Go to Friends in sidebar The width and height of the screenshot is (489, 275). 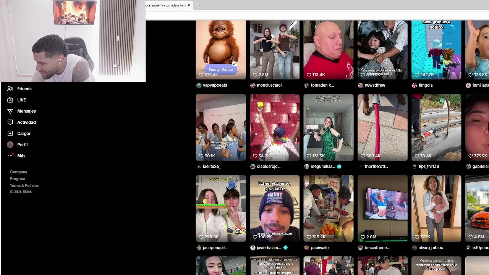[x=24, y=89]
